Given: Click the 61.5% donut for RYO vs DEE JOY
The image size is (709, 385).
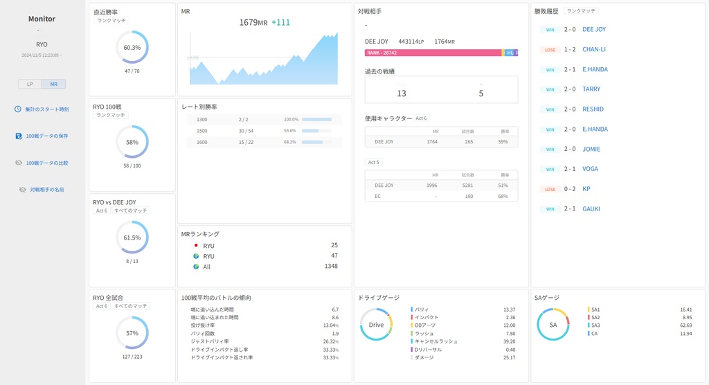Looking at the screenshot, I should tap(132, 238).
